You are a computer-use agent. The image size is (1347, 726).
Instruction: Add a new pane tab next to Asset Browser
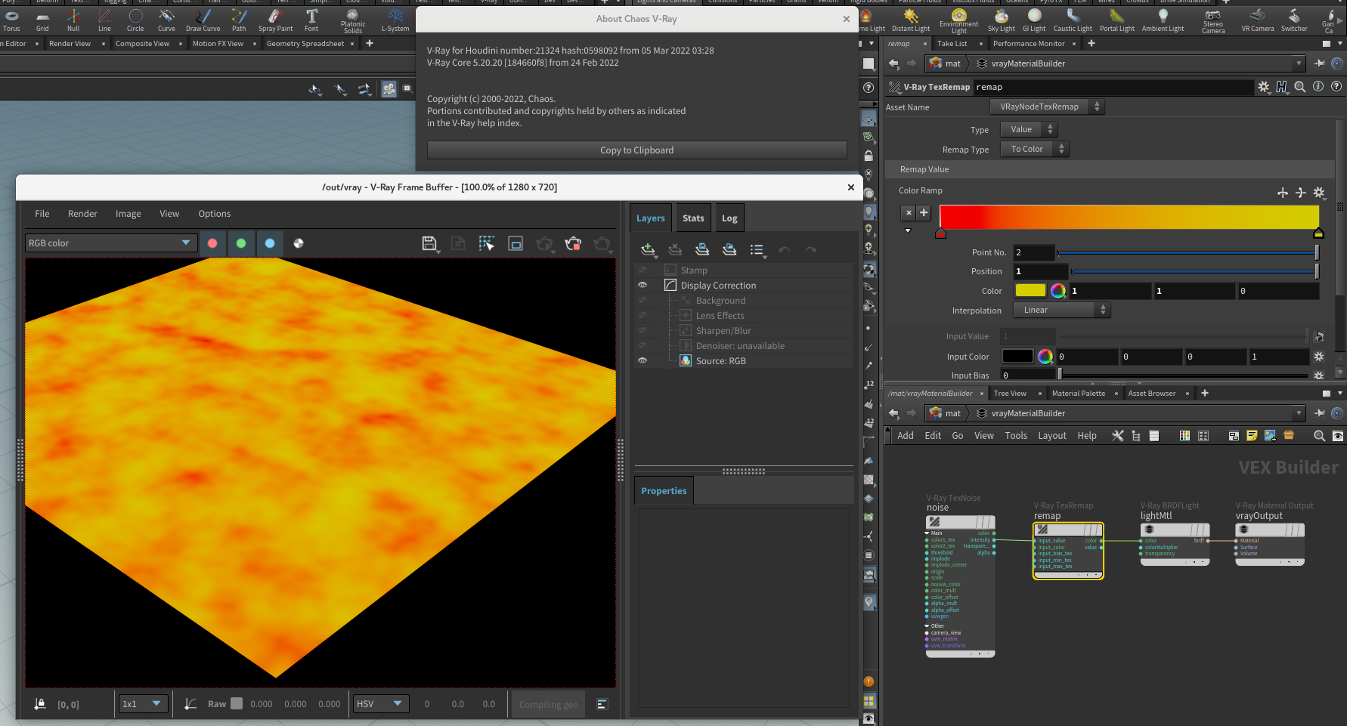pyautogui.click(x=1205, y=393)
